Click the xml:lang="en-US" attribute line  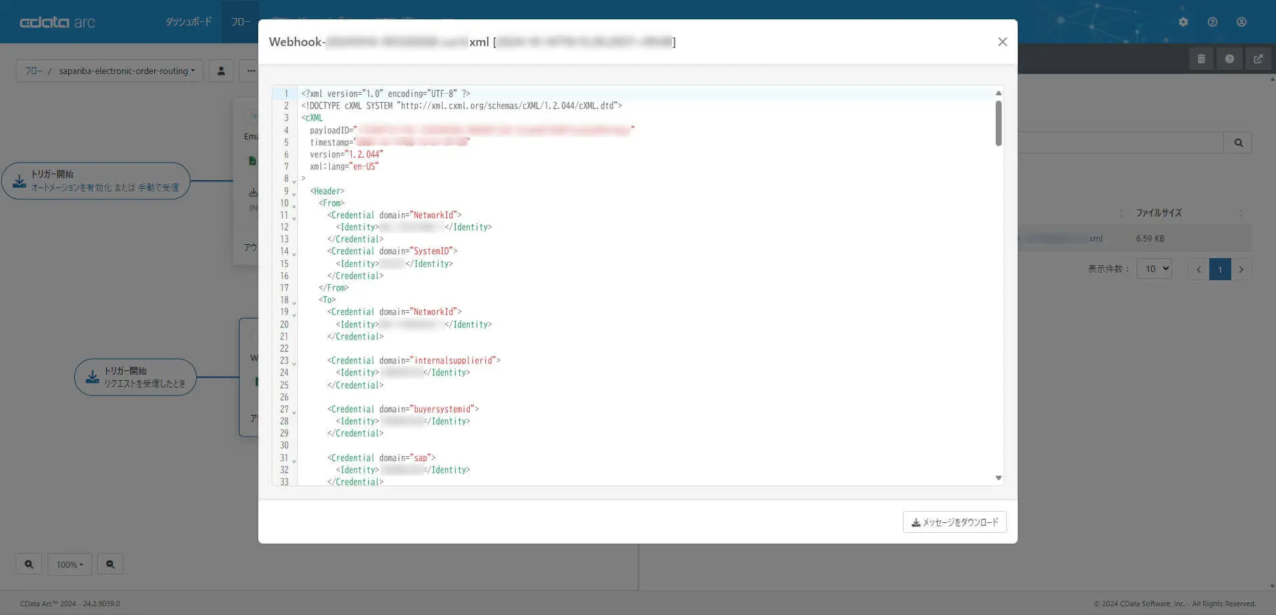coord(344,166)
